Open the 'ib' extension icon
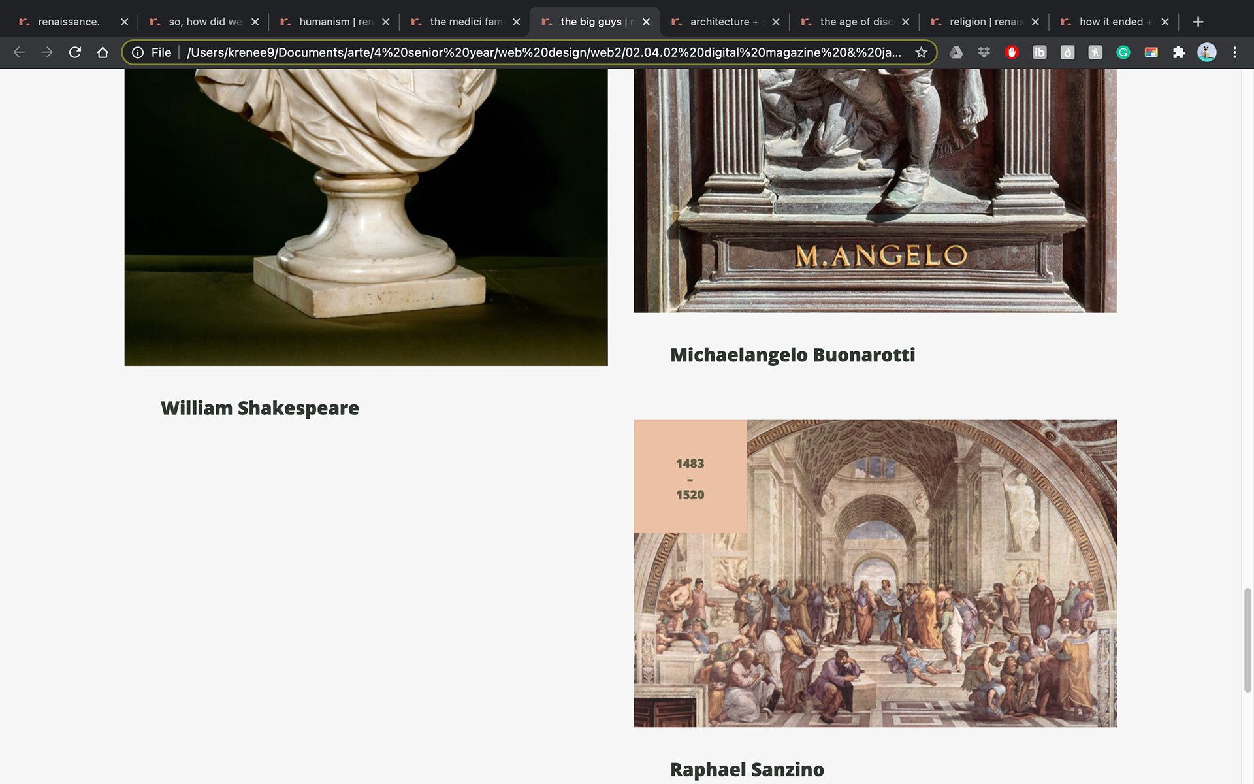This screenshot has width=1254, height=784. [x=1040, y=52]
